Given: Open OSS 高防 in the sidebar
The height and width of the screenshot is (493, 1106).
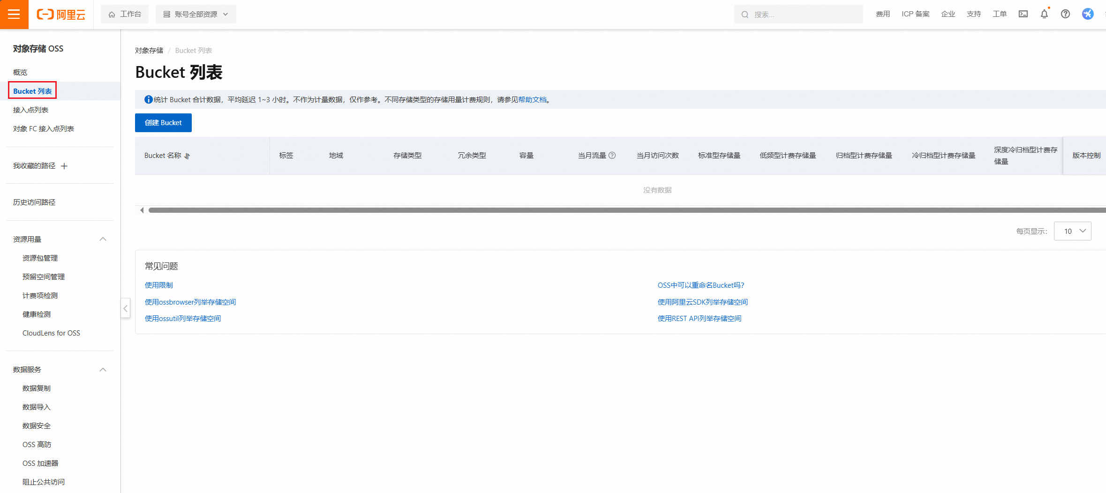Looking at the screenshot, I should click(x=37, y=444).
